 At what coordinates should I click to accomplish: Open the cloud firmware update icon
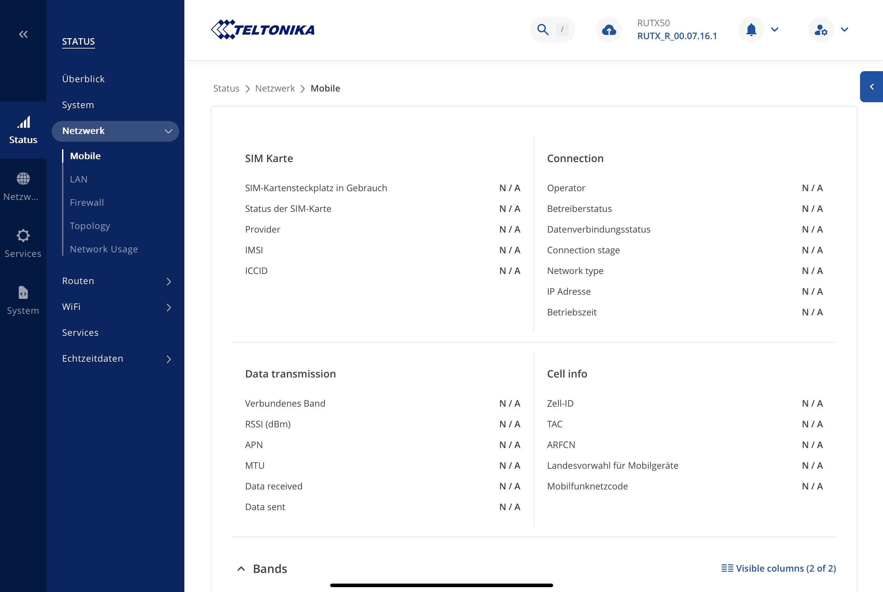click(609, 29)
